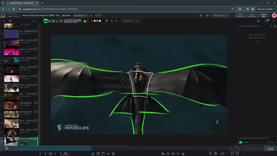Go to the previous item arrow
277x156 pixels.
click(34, 21)
